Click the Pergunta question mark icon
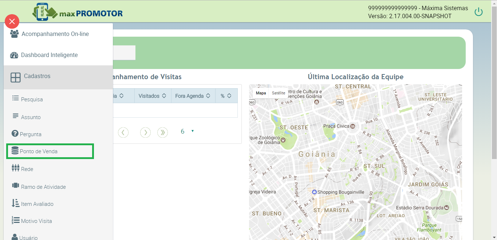497x240 pixels. 15,134
